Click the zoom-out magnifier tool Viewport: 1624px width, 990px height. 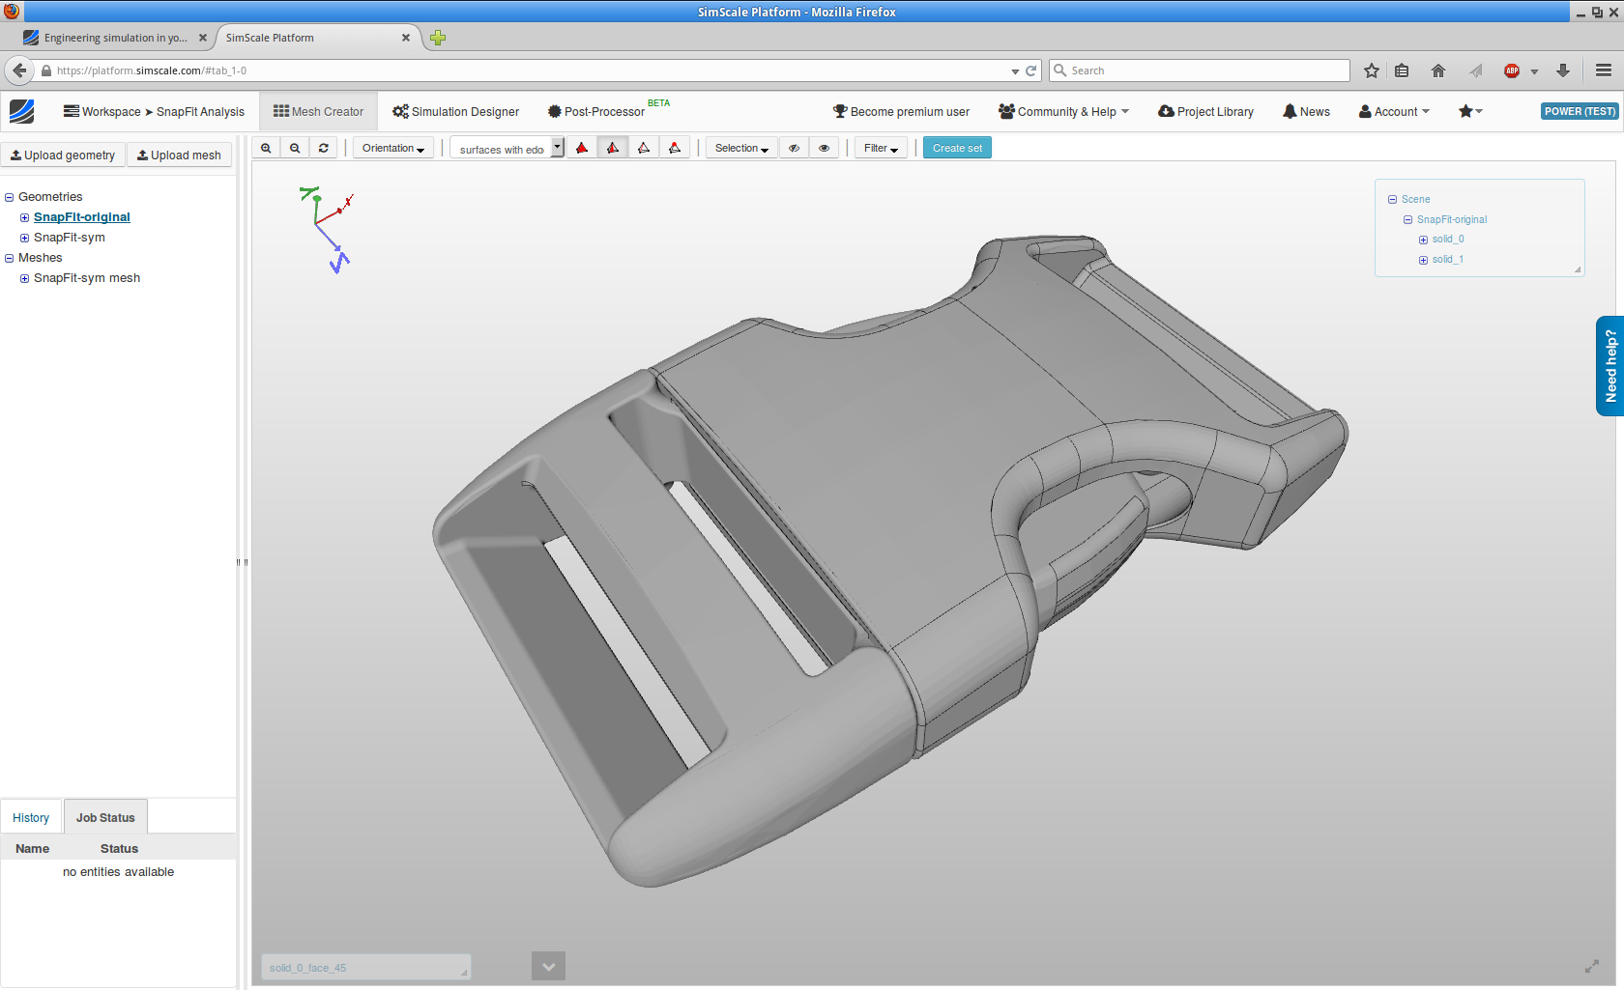click(x=295, y=147)
